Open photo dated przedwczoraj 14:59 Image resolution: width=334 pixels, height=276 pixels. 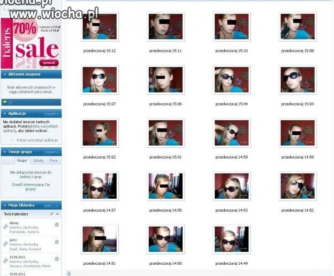click(x=232, y=133)
